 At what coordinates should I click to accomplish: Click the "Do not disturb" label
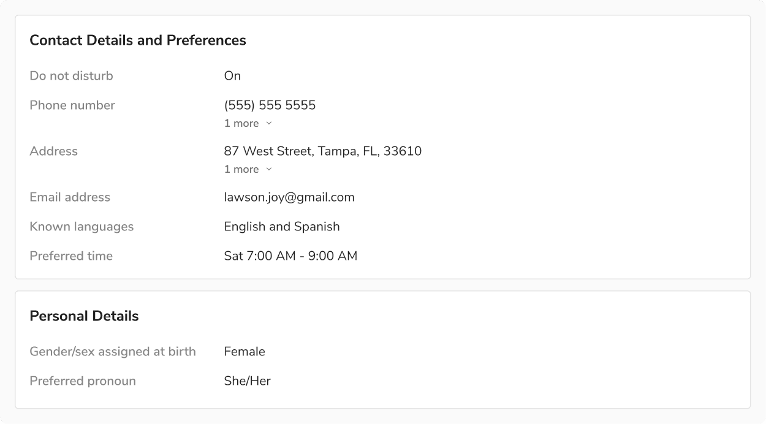click(71, 76)
